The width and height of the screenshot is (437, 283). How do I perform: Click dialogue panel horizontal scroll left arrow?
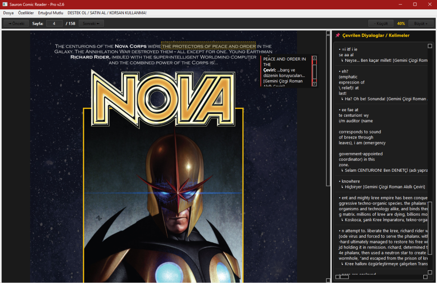(338, 277)
